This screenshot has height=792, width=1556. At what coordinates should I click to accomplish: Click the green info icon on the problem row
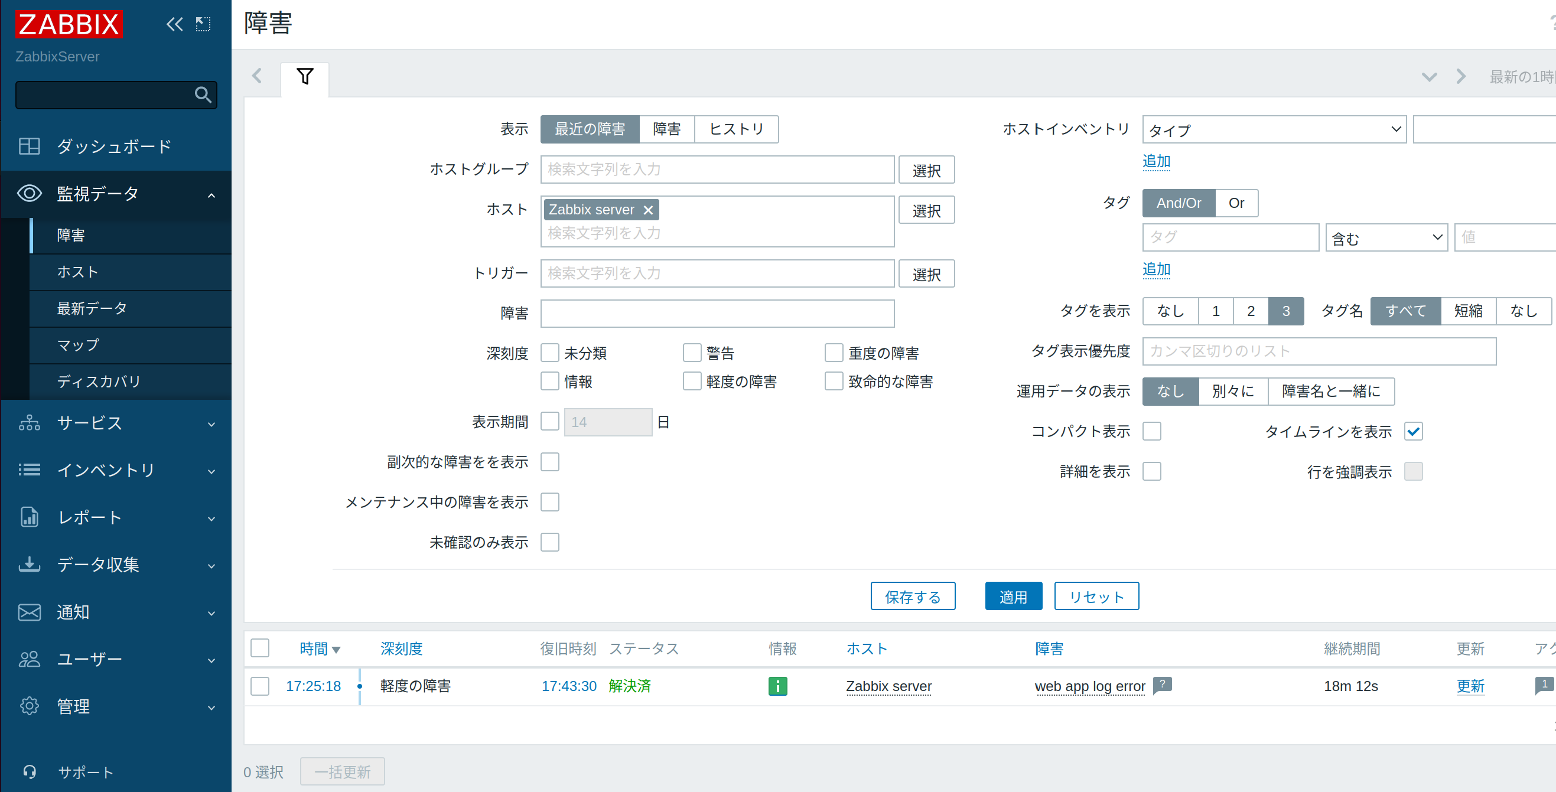point(777,686)
